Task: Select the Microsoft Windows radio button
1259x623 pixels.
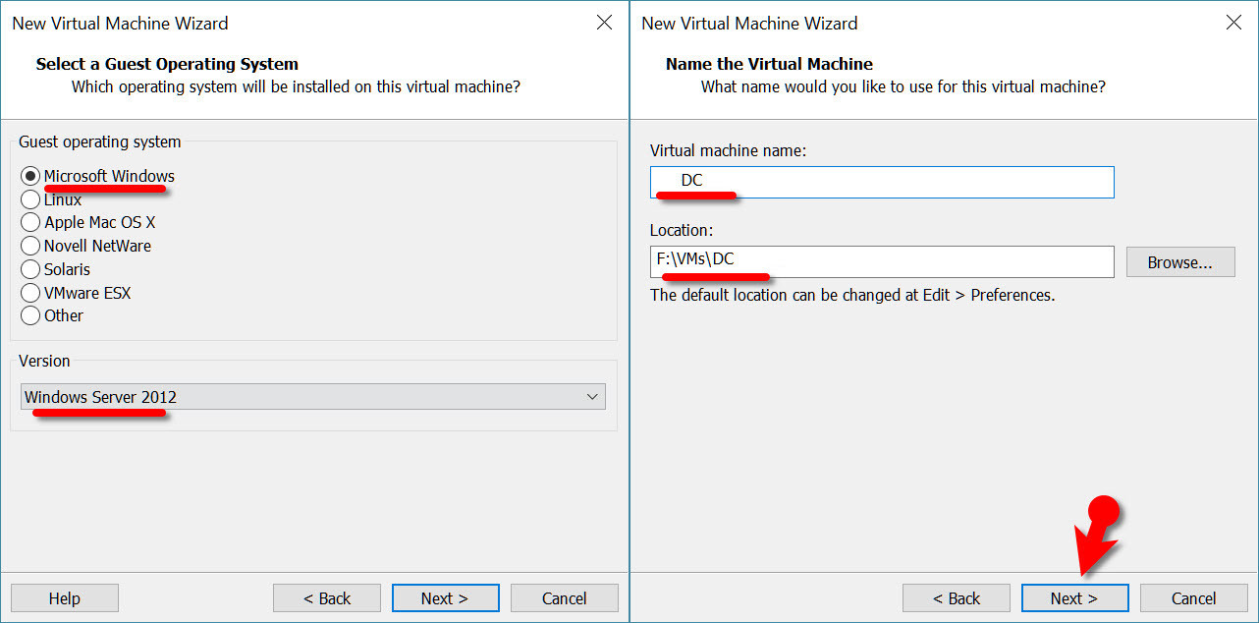Action: [30, 177]
